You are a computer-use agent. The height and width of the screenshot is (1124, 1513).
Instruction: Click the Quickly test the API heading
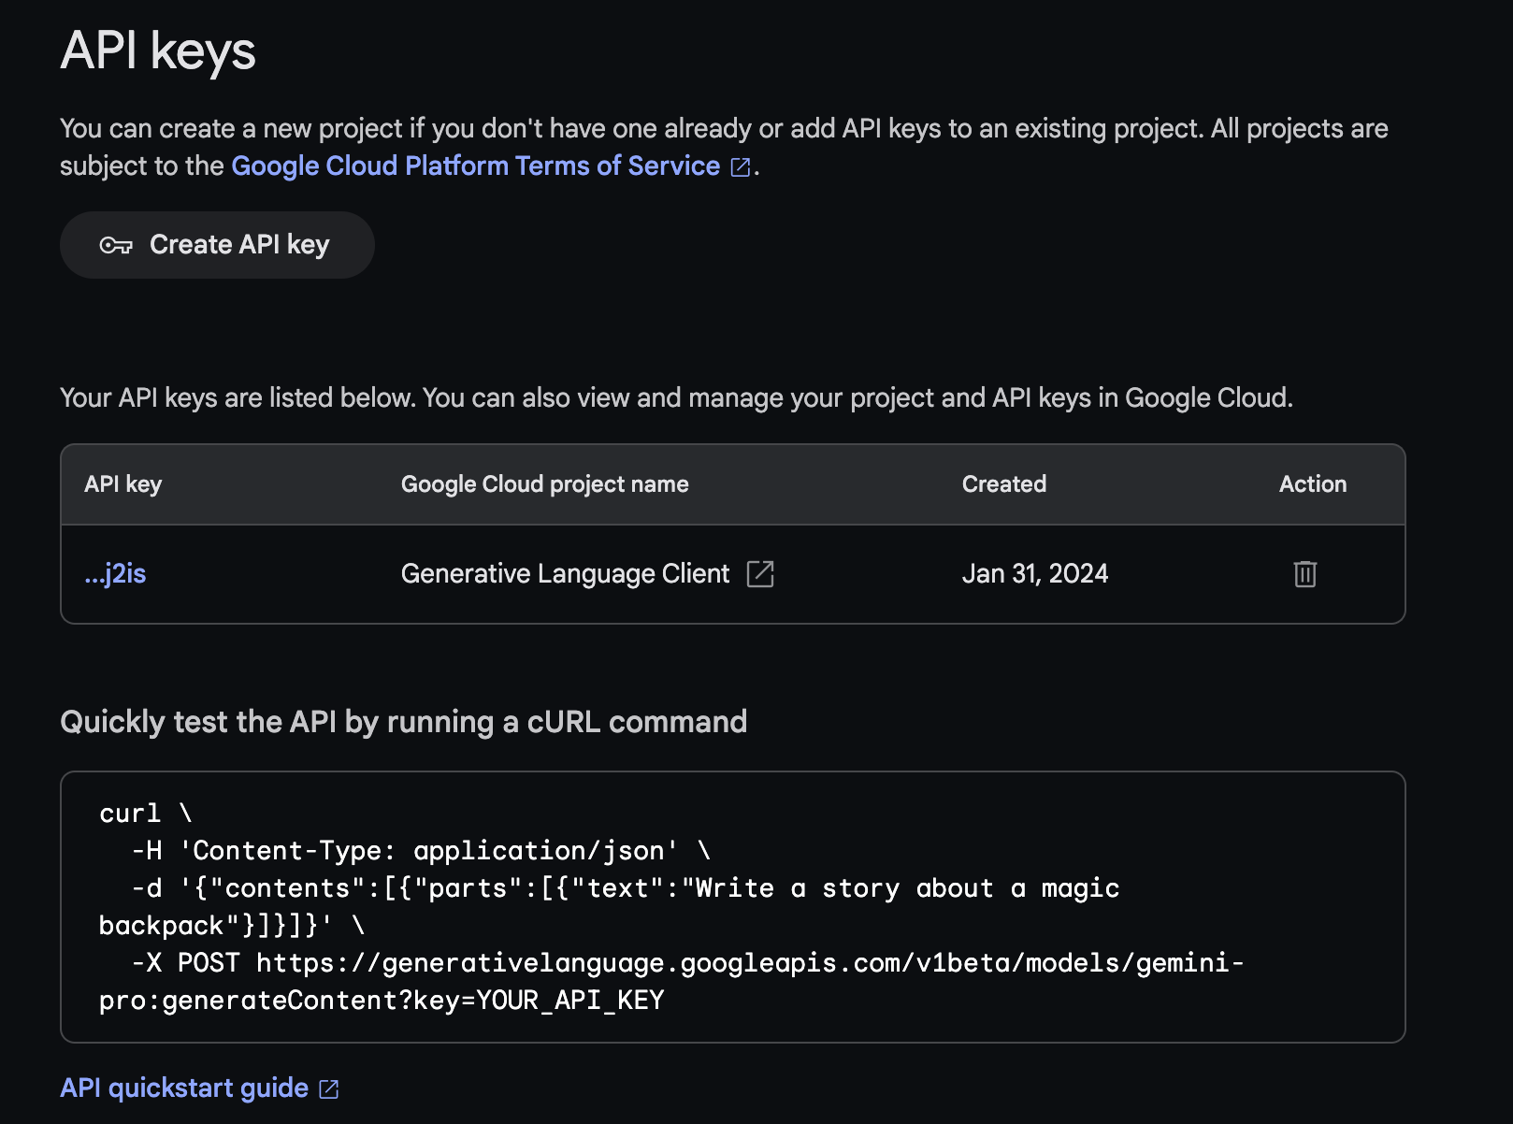tap(403, 722)
